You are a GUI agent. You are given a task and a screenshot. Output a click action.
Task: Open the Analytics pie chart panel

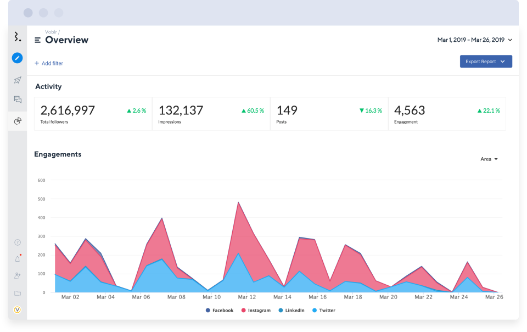click(17, 120)
